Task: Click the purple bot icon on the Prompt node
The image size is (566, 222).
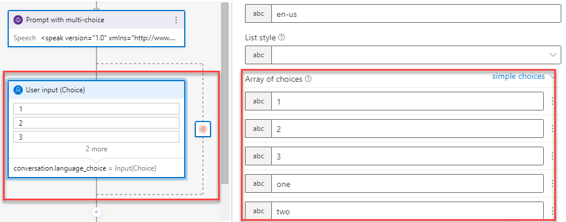Action: click(18, 20)
